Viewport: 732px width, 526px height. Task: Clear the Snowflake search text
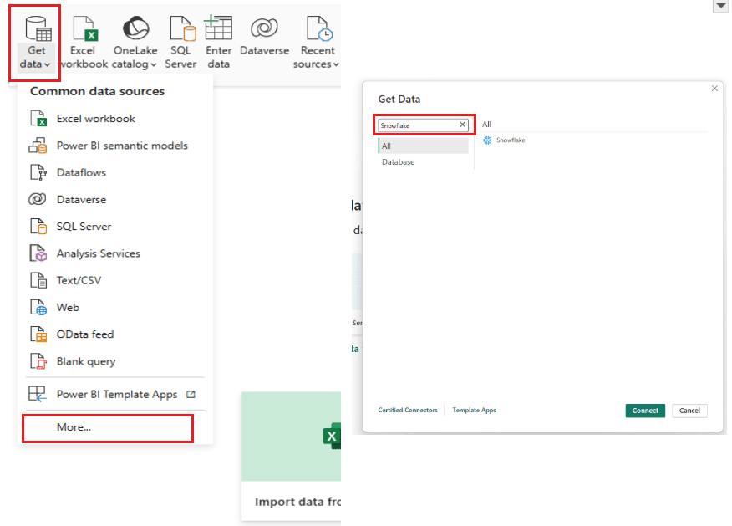pyautogui.click(x=462, y=125)
